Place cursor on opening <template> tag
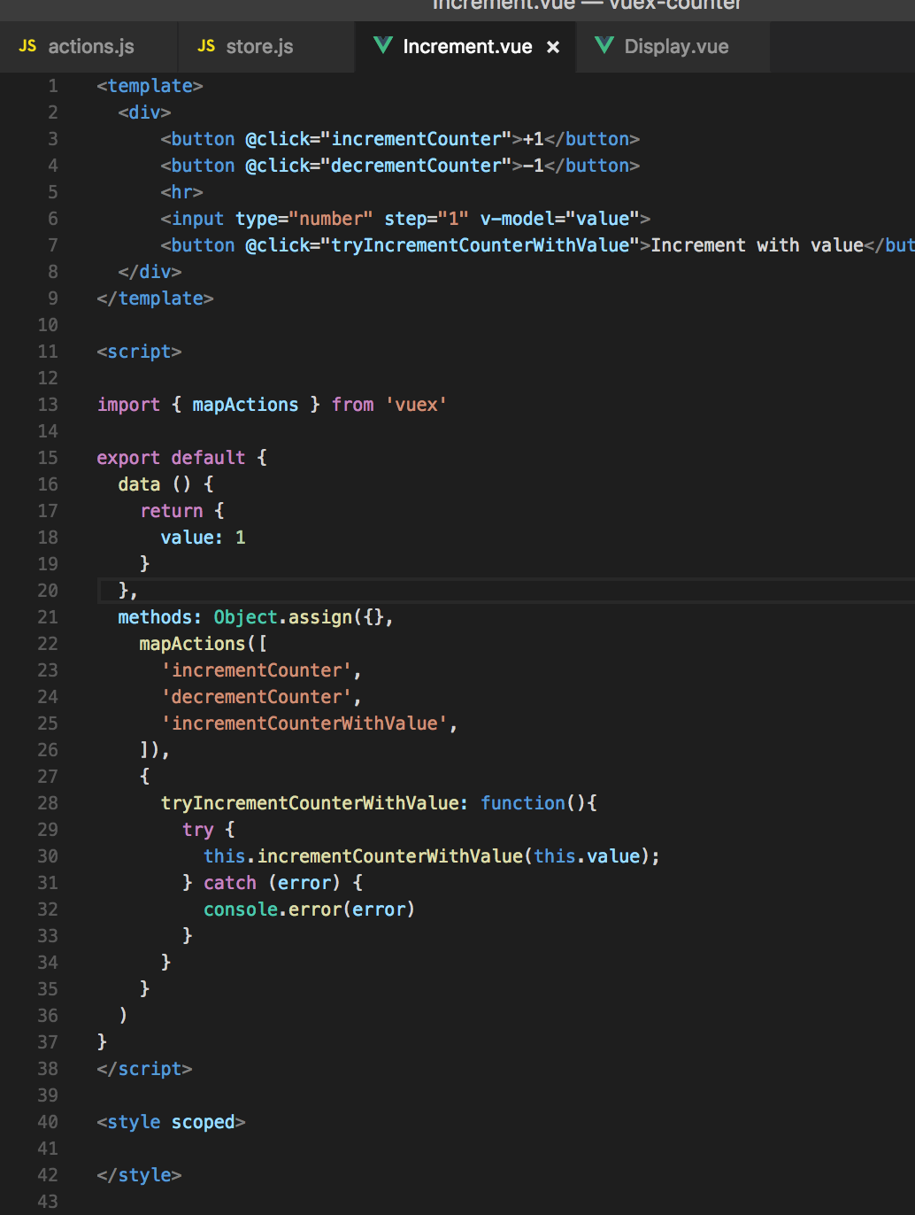The image size is (915, 1215). 150,86
